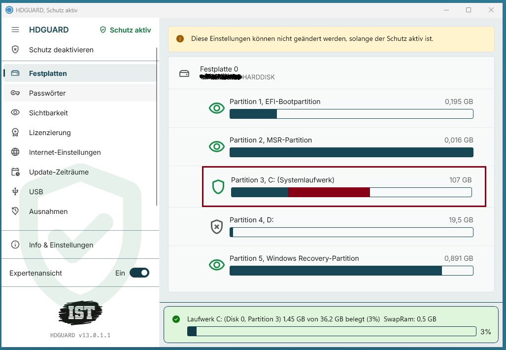Click the red segment of Partition 3 usage bar

tap(329, 192)
